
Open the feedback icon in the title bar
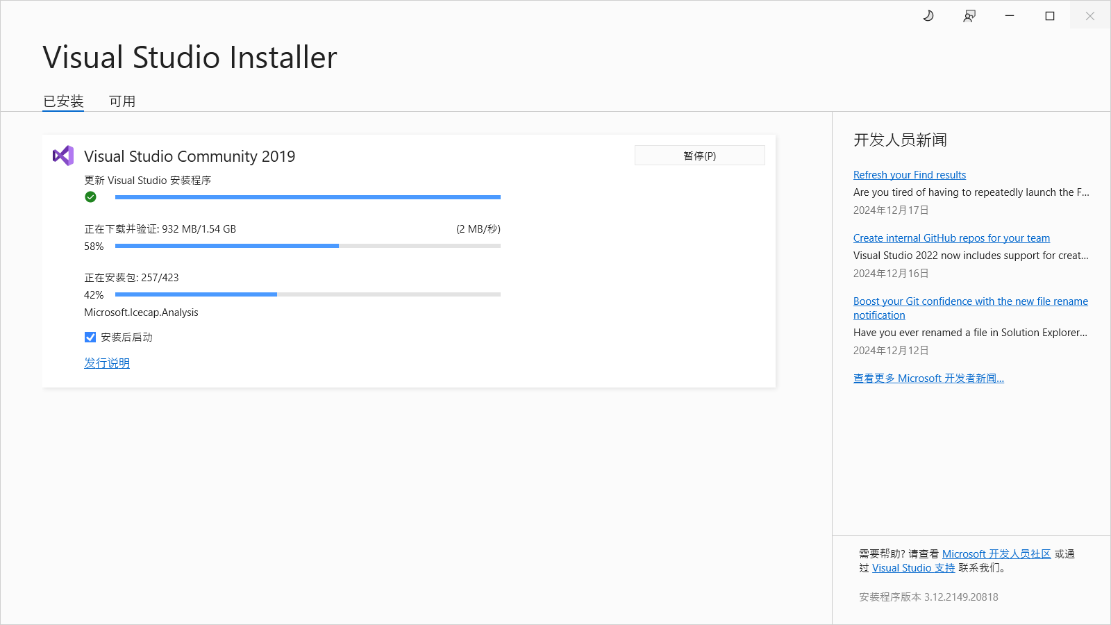tap(969, 15)
